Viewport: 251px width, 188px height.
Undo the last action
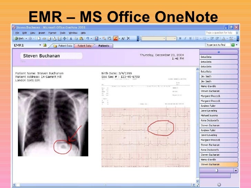click(88, 38)
